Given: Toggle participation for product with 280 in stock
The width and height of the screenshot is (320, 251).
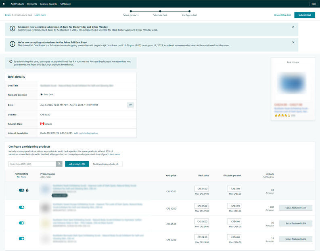Looking at the screenshot, I should click(x=21, y=207).
